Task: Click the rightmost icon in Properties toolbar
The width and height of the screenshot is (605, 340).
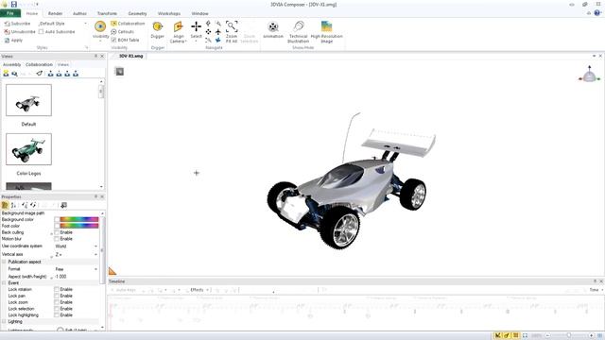Action: coord(64,205)
